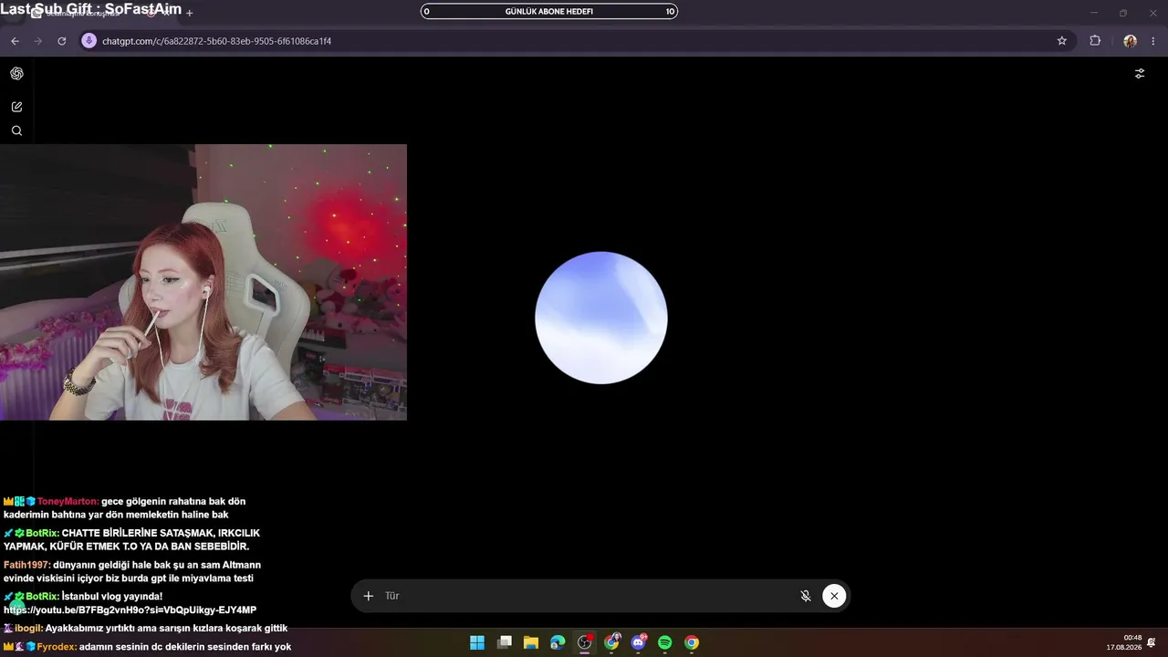Click the streamer webcam overlay

coord(203,282)
